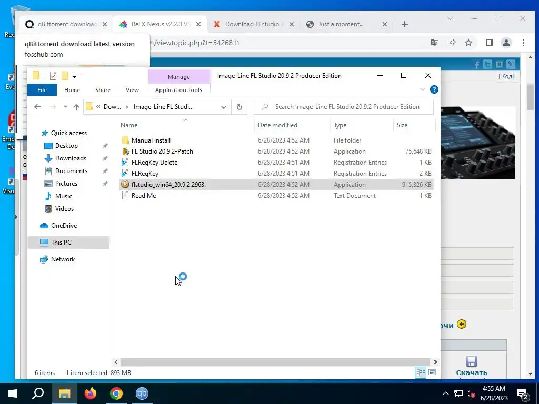Open Pictures in navigation pane
This screenshot has height=404, width=539.
point(66,184)
